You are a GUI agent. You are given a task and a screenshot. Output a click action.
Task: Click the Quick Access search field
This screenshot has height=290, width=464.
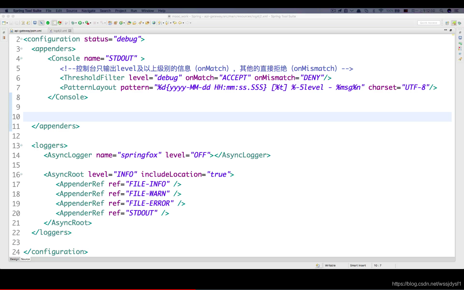coord(429,23)
